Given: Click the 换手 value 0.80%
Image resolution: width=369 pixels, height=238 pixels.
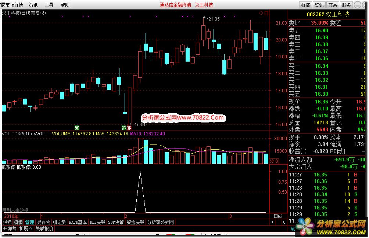Looking at the screenshot, I should pyautogui.click(x=321, y=137).
